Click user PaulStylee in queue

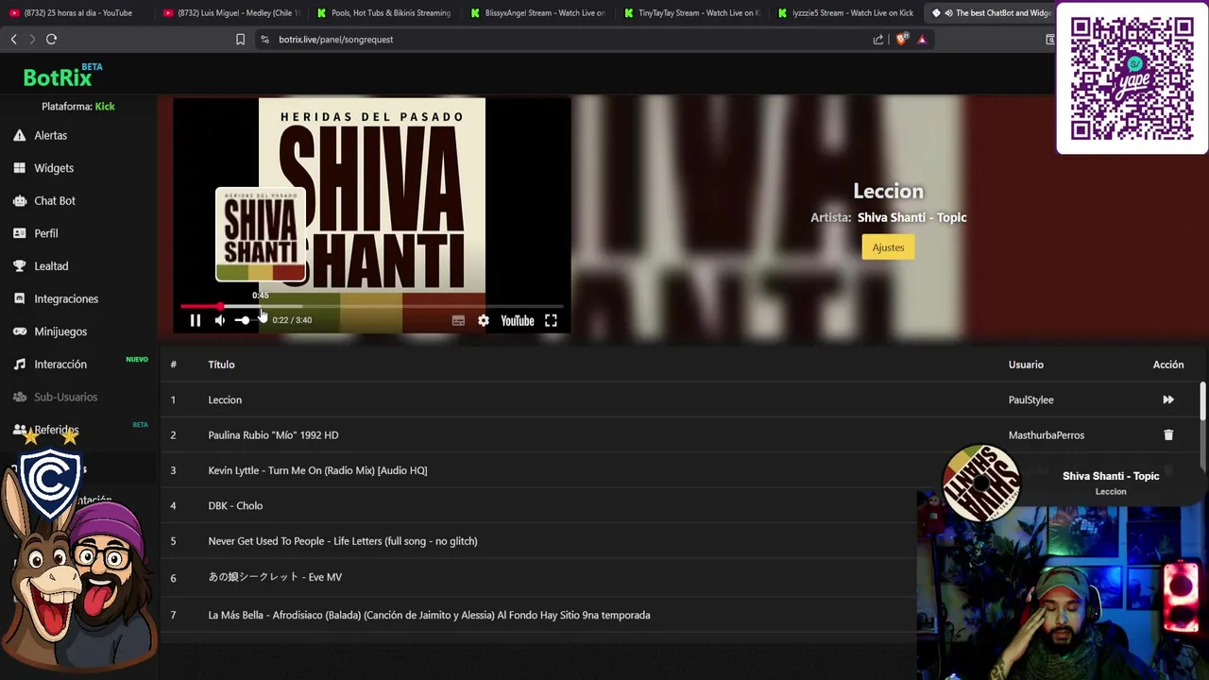click(1030, 400)
